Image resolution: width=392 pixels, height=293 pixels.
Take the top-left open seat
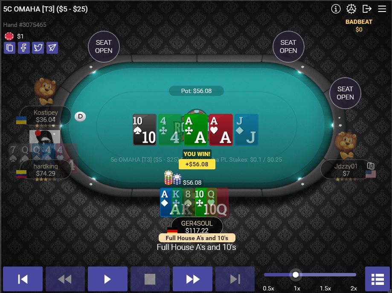pos(104,46)
